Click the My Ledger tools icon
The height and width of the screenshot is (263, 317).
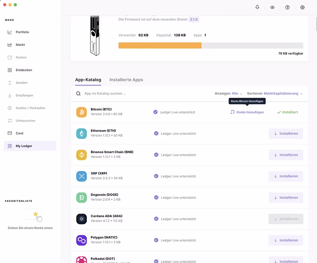[10, 146]
